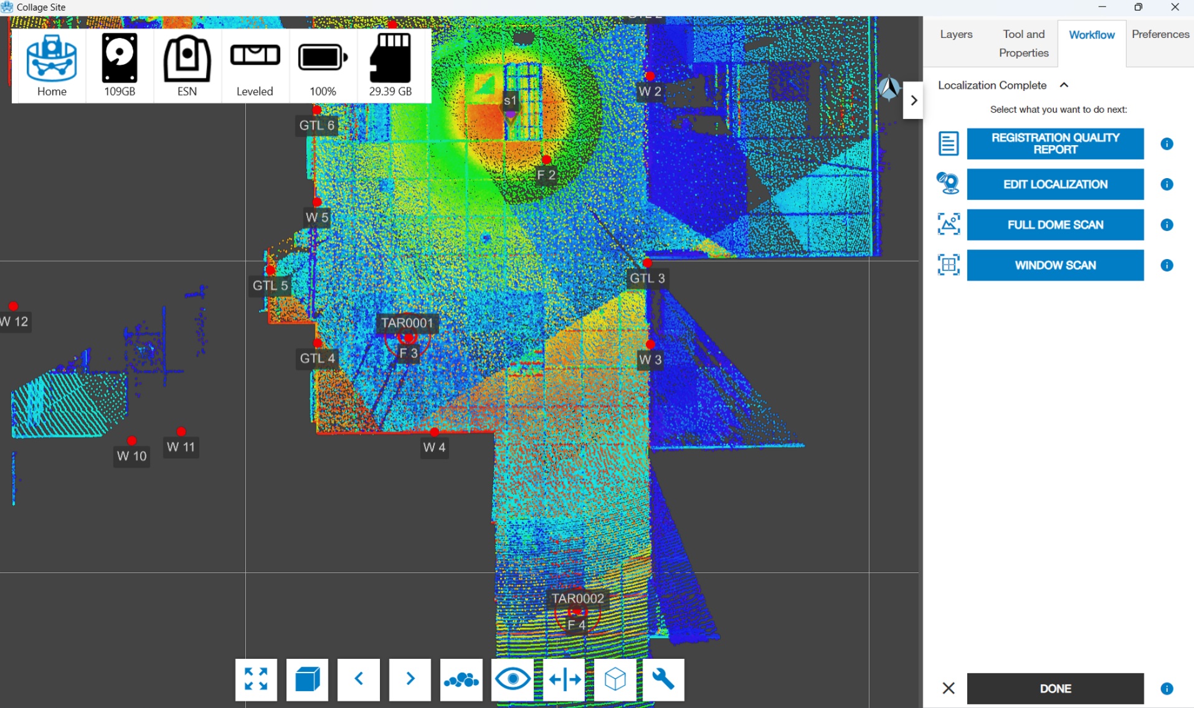Select the solid 3D cube view icon

coord(307,679)
